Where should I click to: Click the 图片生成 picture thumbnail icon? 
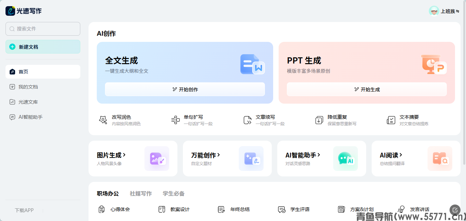(x=157, y=159)
